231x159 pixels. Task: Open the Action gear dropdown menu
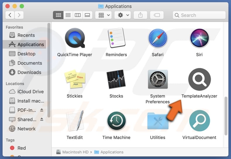click(123, 15)
